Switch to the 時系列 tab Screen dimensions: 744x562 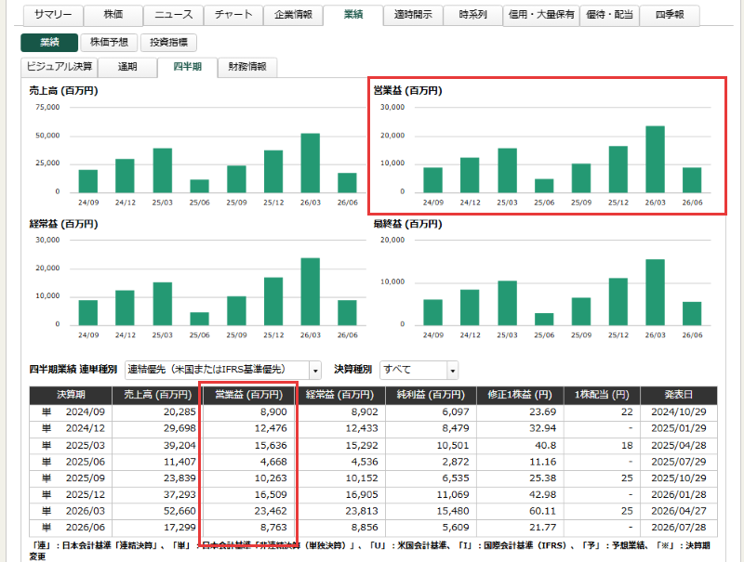472,15
